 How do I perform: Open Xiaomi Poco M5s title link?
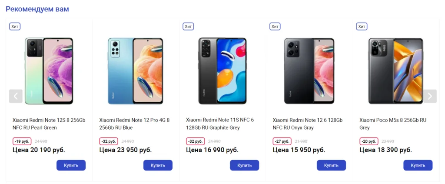pyautogui.click(x=393, y=124)
